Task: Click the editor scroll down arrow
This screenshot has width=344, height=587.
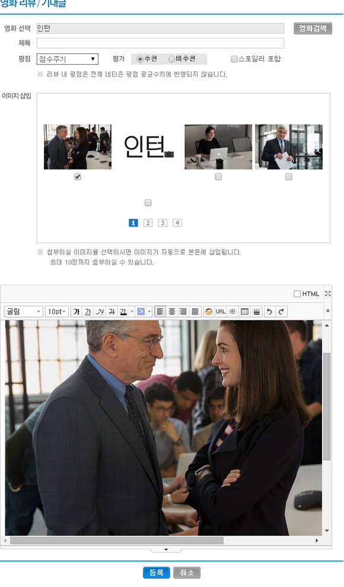Action: (327, 531)
